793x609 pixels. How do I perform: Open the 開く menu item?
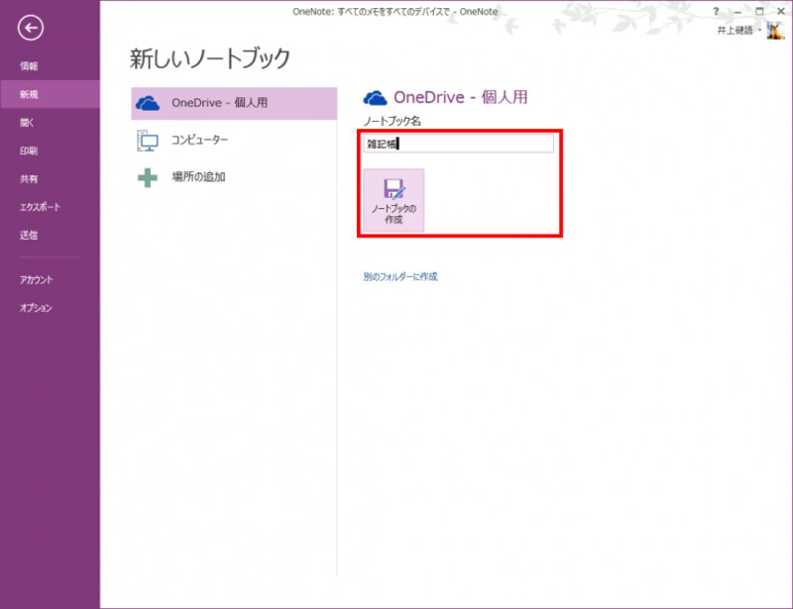click(x=27, y=123)
